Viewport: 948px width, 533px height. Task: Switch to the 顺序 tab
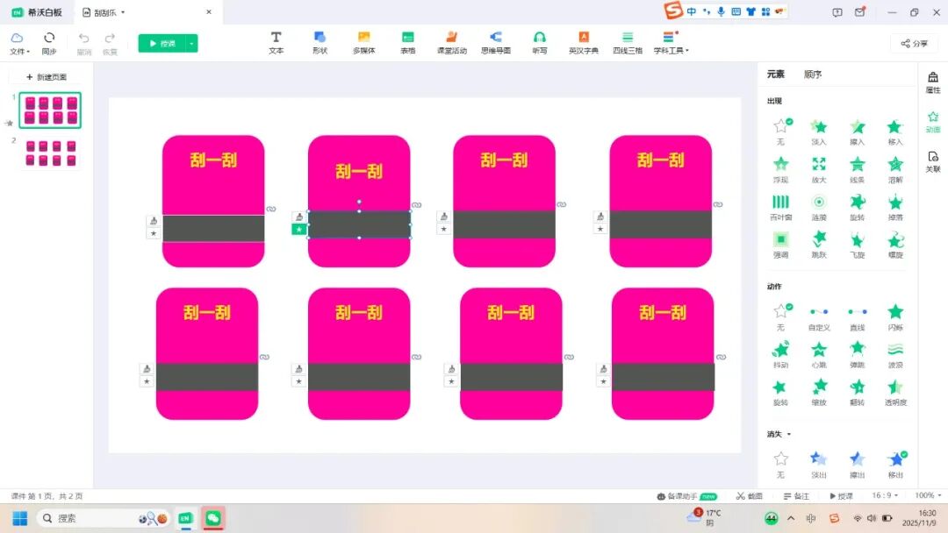(x=813, y=75)
